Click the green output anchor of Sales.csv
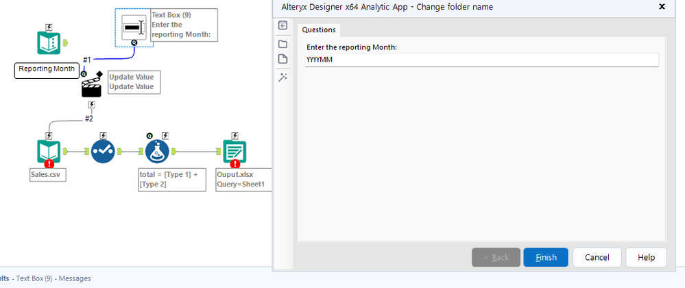685x288 pixels. [66, 152]
